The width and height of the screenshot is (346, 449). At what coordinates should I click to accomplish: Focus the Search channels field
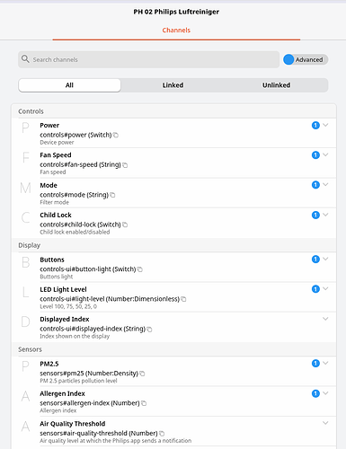(149, 59)
